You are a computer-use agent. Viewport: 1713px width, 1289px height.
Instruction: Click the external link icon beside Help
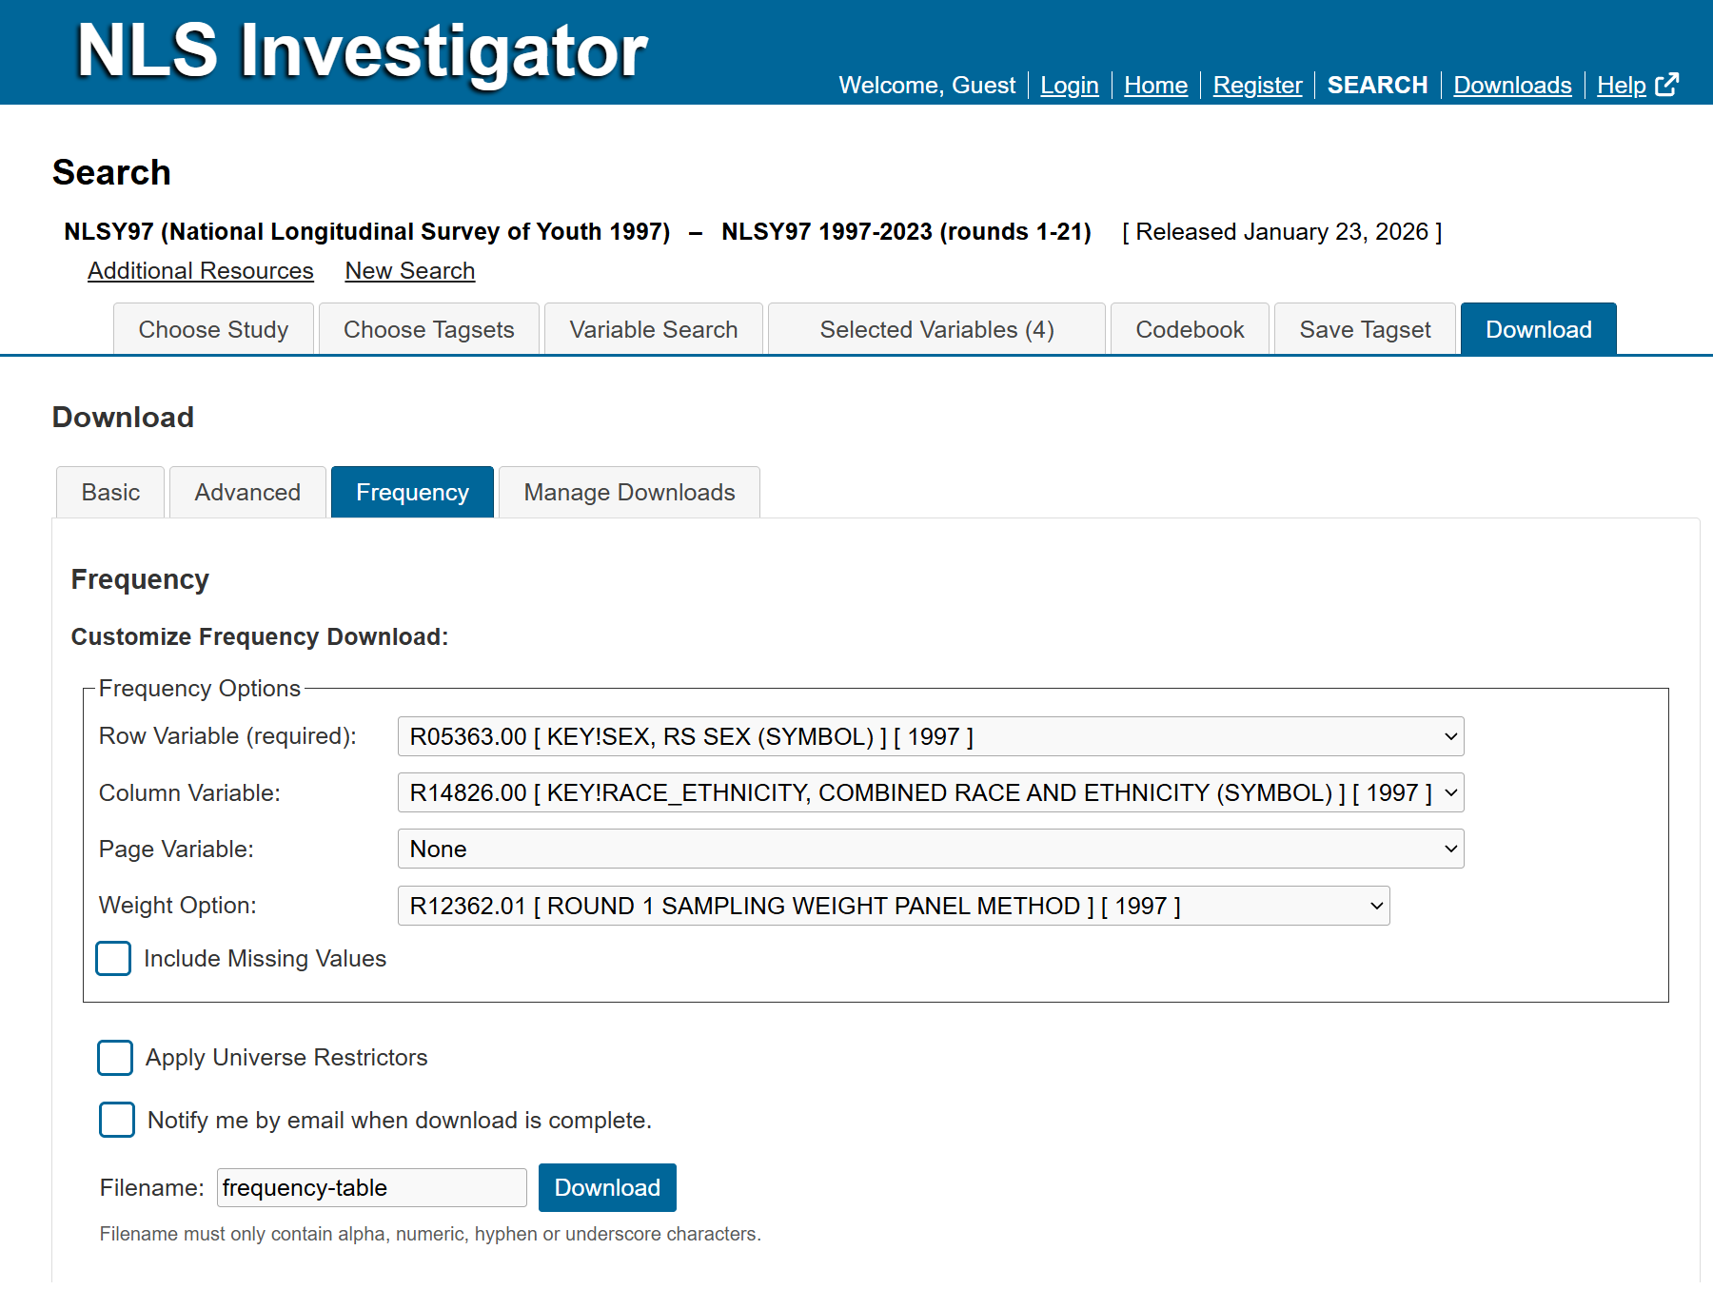[x=1667, y=85]
